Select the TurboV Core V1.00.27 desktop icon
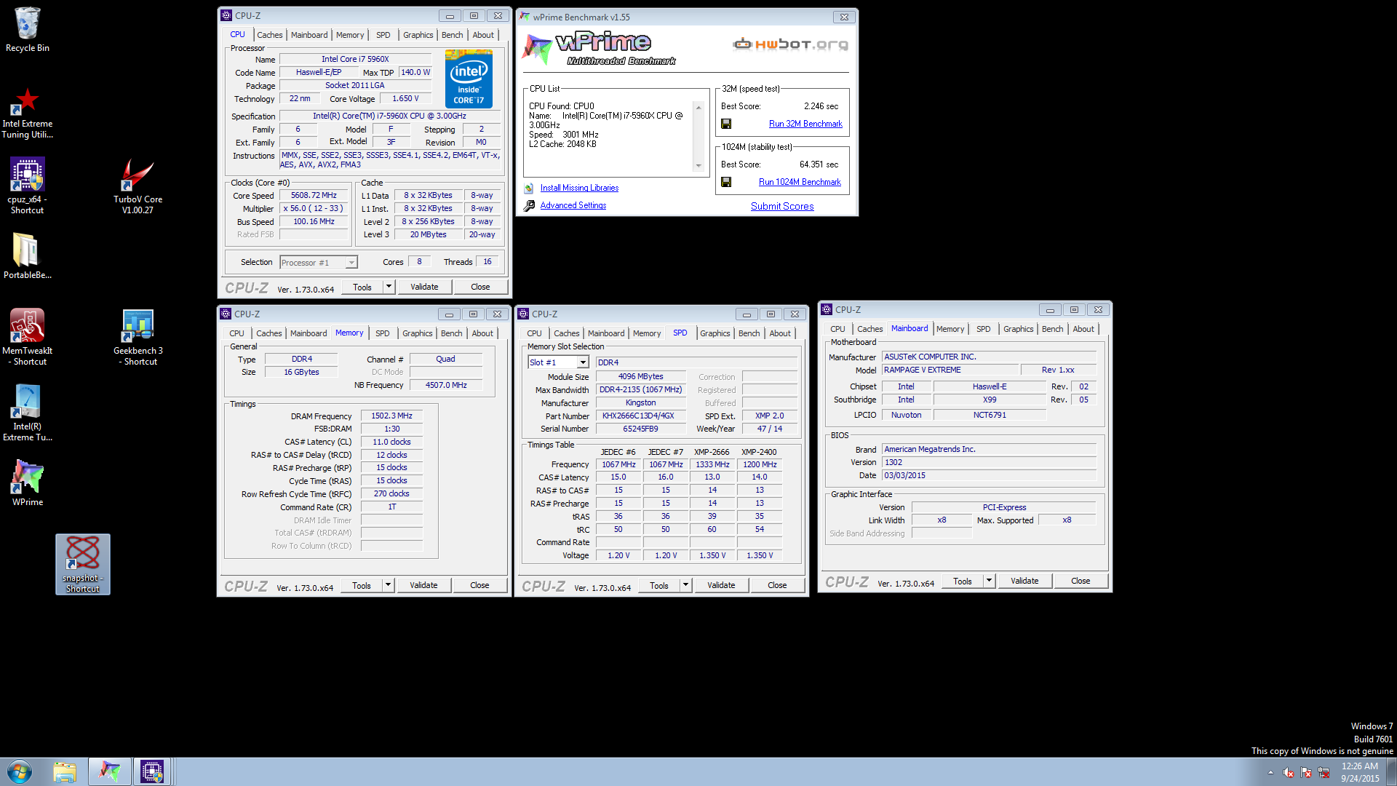The image size is (1397, 786). (x=138, y=186)
